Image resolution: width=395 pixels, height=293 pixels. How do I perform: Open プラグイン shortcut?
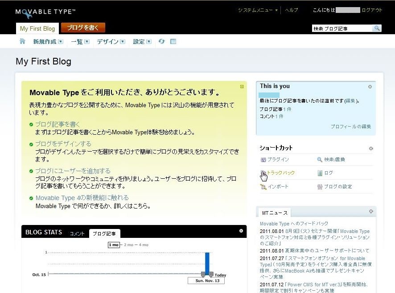(x=275, y=159)
